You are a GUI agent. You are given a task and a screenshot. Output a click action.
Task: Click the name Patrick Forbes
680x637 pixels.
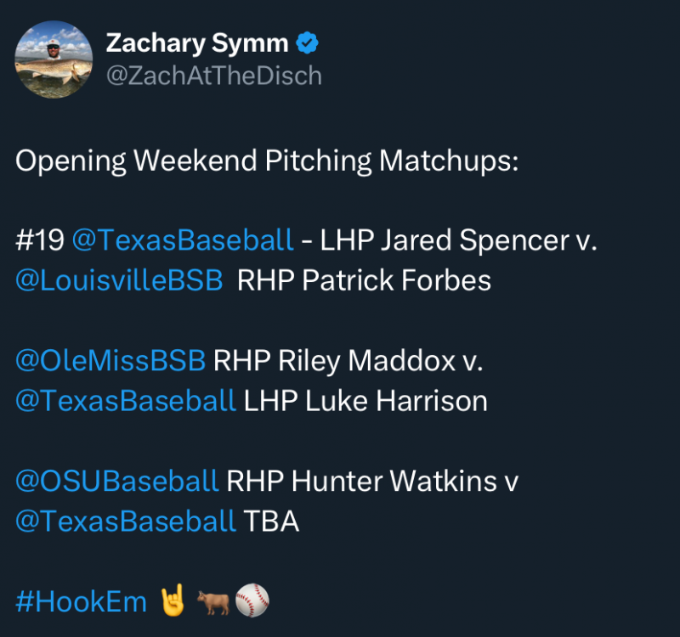click(x=397, y=280)
